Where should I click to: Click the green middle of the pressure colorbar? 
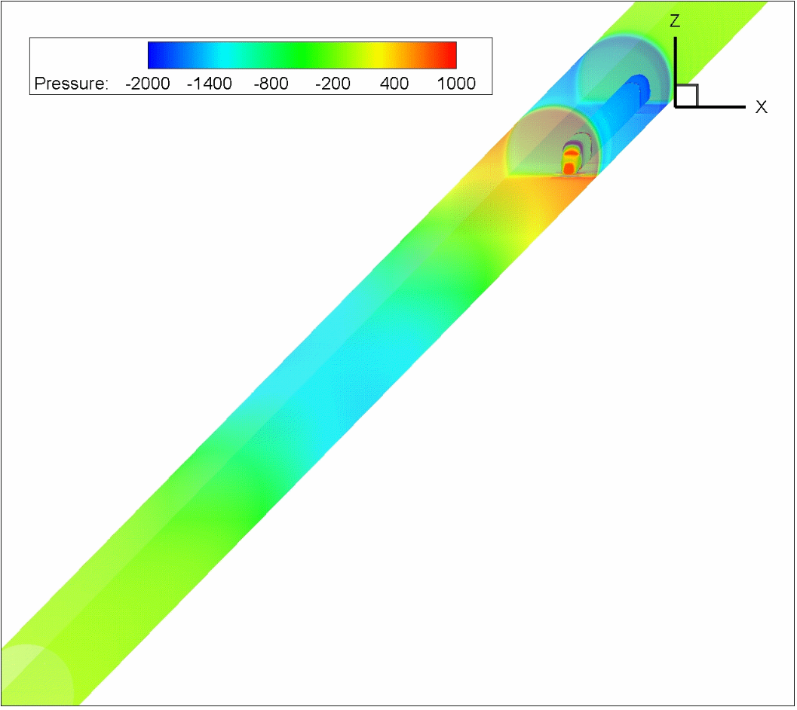pos(302,55)
